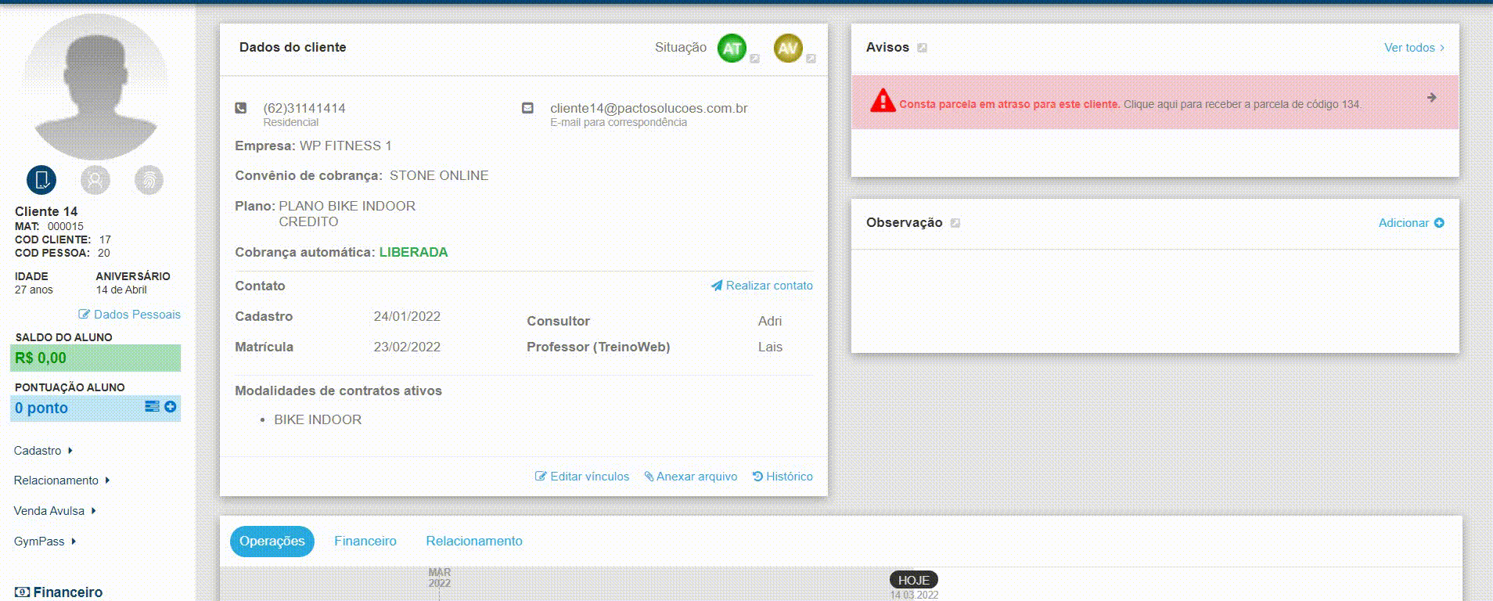The height and width of the screenshot is (601, 1493).
Task: Click the external link icon beside Avisos
Action: tap(923, 48)
